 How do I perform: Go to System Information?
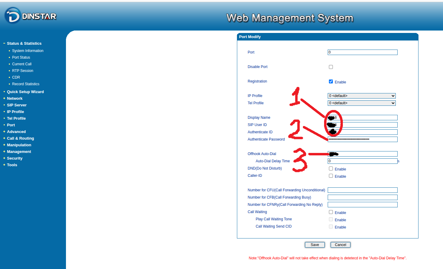click(x=28, y=51)
